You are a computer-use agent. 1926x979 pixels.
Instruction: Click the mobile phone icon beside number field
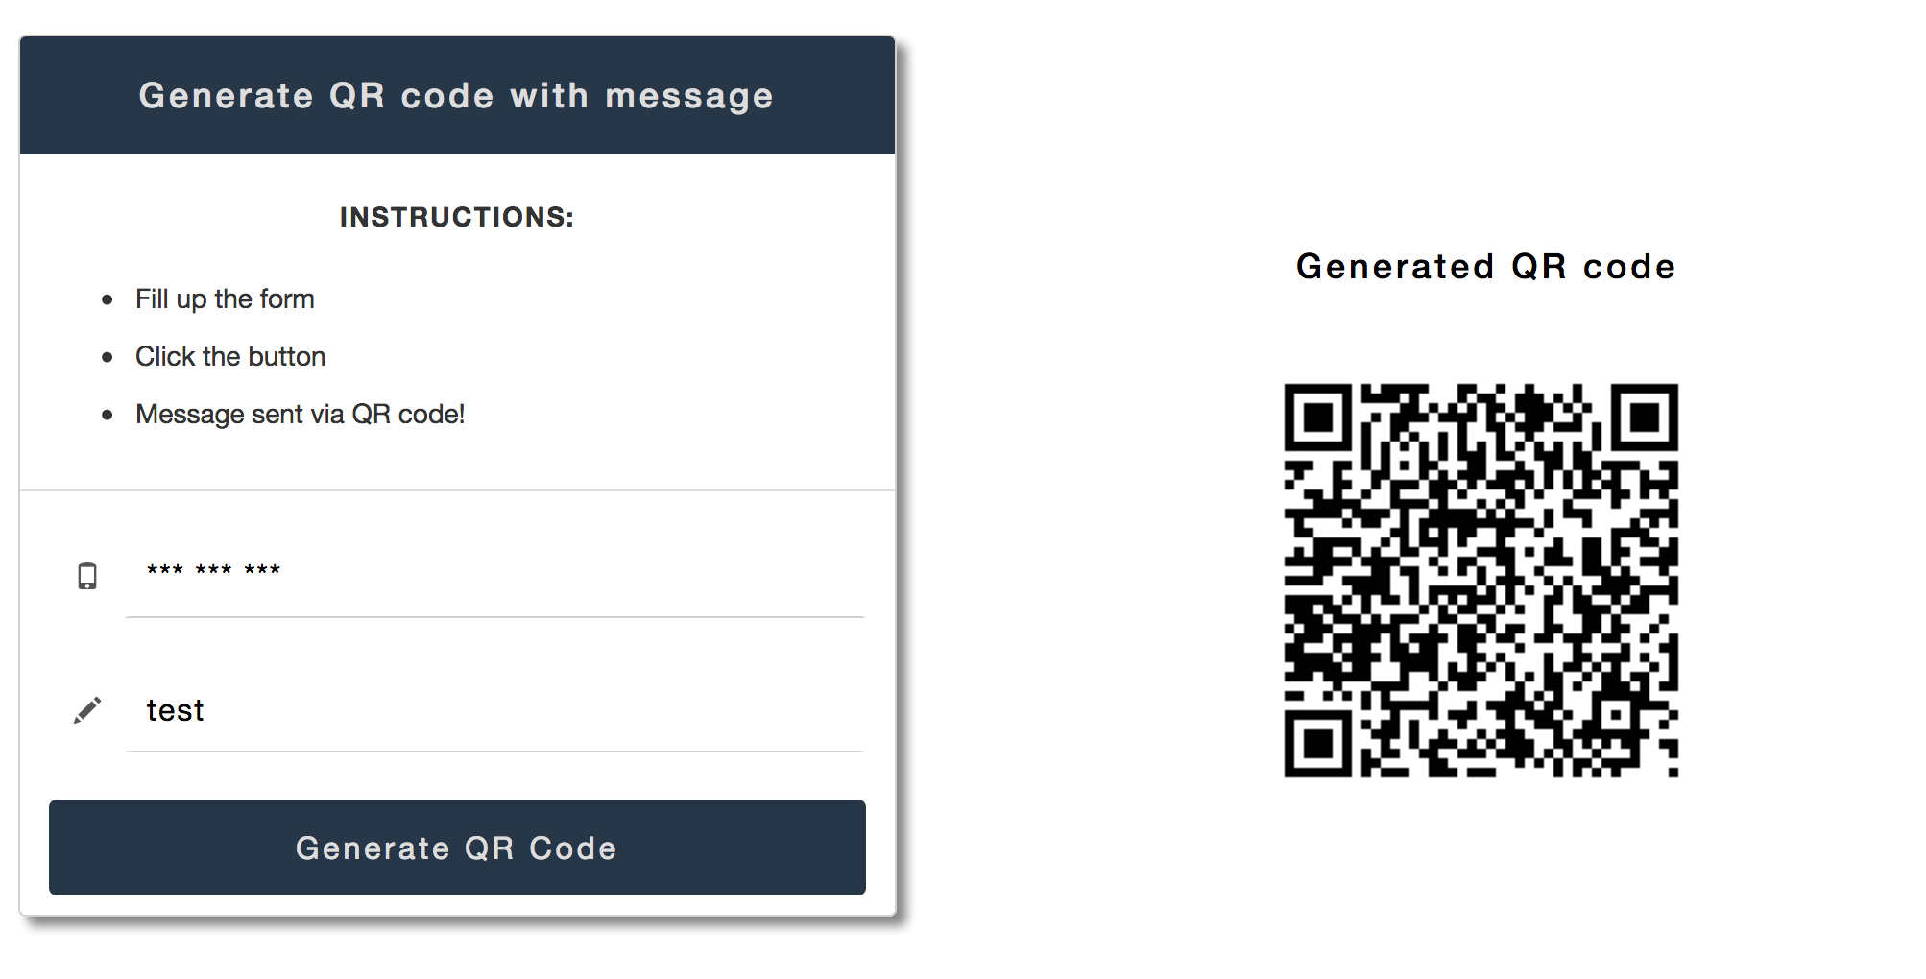(x=87, y=576)
